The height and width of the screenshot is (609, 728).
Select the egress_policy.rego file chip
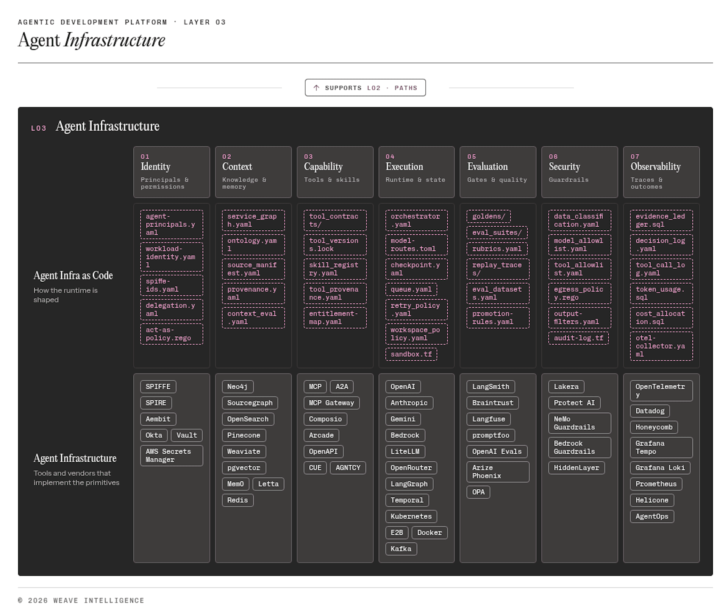580,294
